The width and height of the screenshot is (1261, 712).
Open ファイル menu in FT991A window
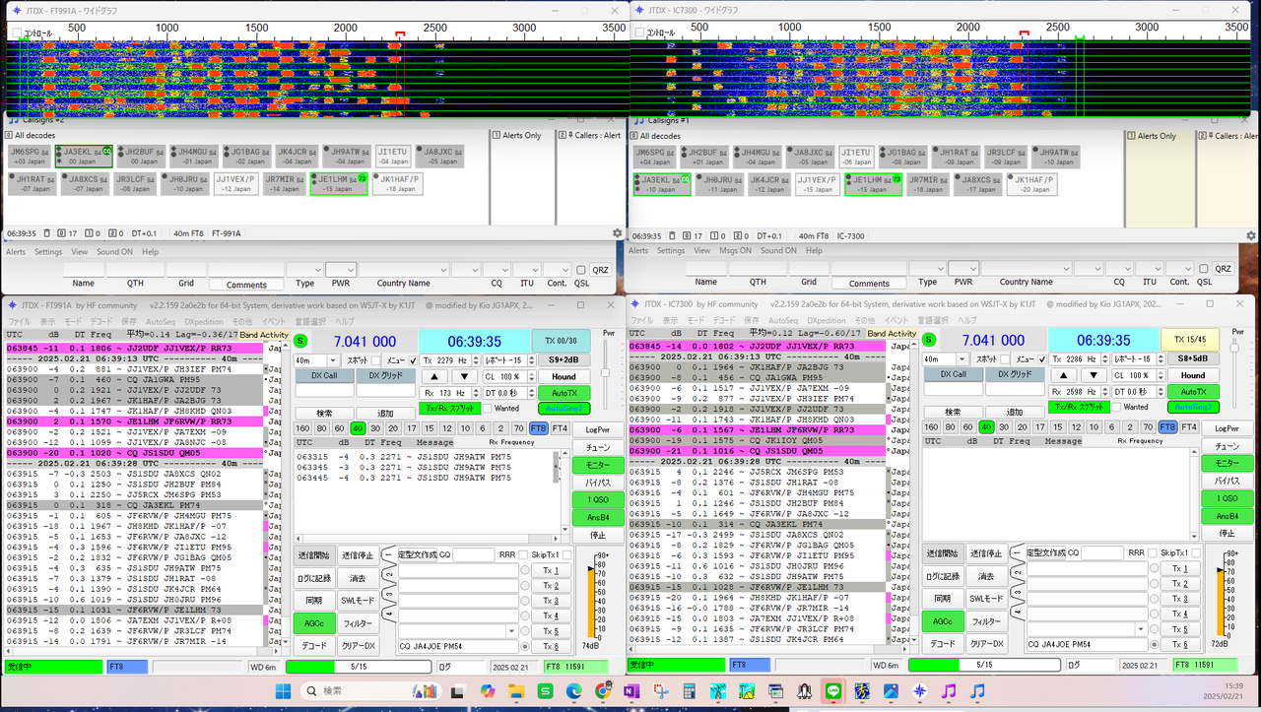click(20, 322)
